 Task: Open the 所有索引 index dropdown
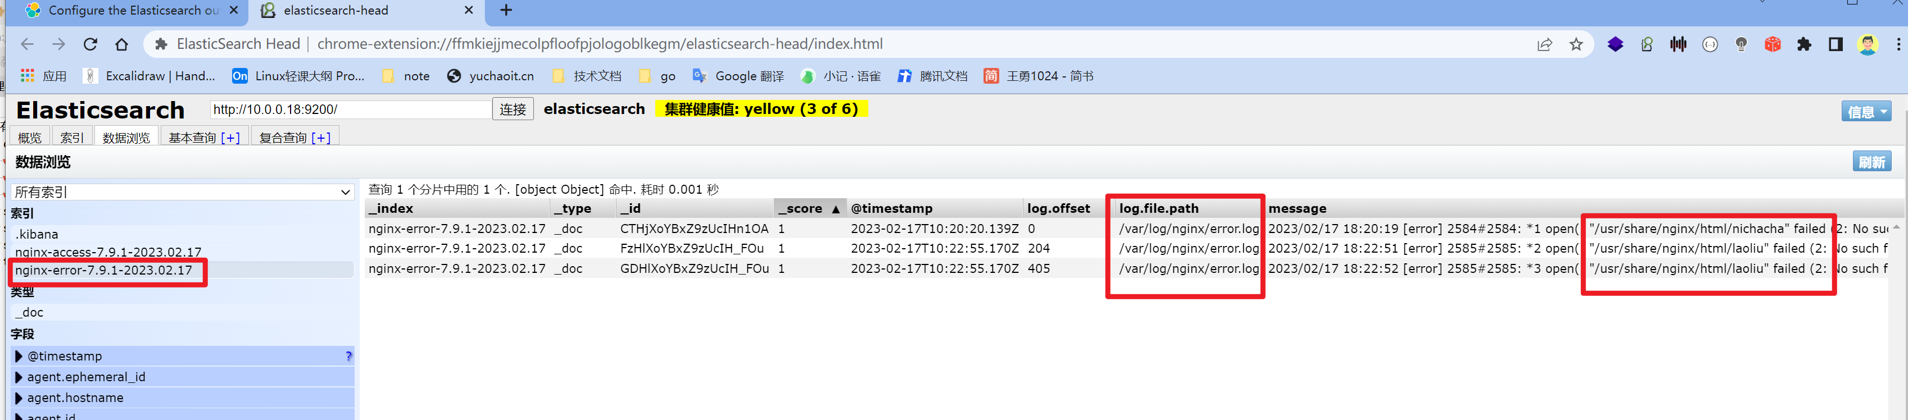point(182,192)
